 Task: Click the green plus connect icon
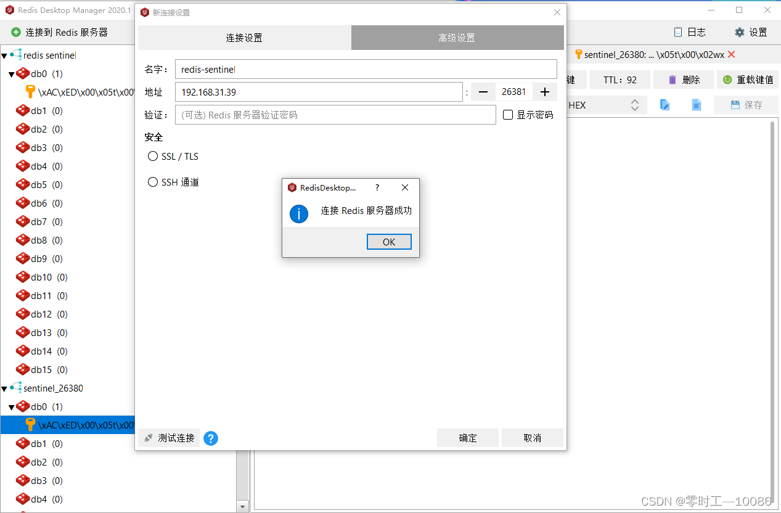(16, 32)
